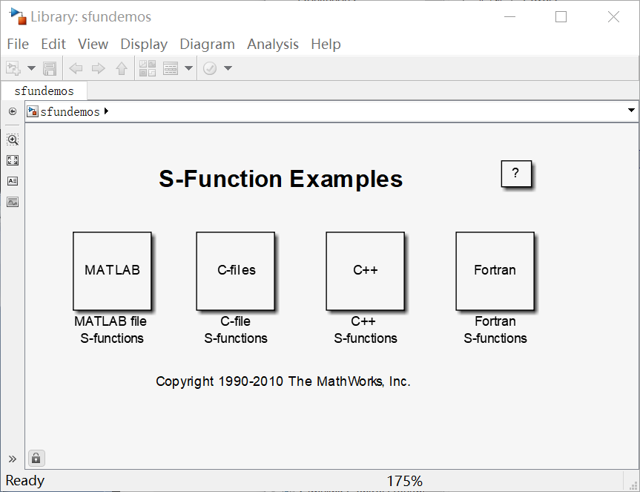
Task: Click the MATLAB S-functions block
Action: coord(112,271)
